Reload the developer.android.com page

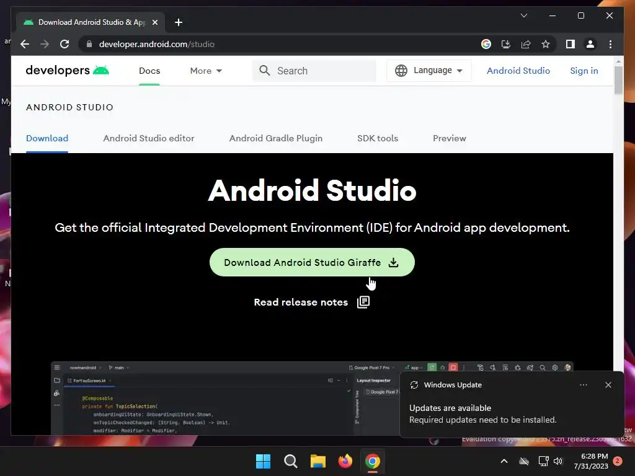point(64,44)
